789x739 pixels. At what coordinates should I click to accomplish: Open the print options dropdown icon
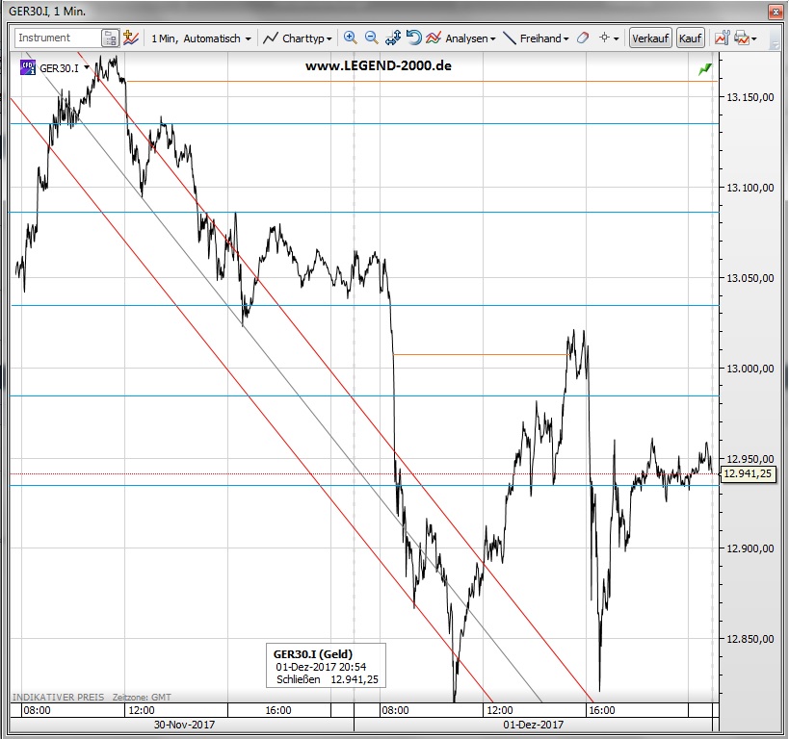click(746, 38)
